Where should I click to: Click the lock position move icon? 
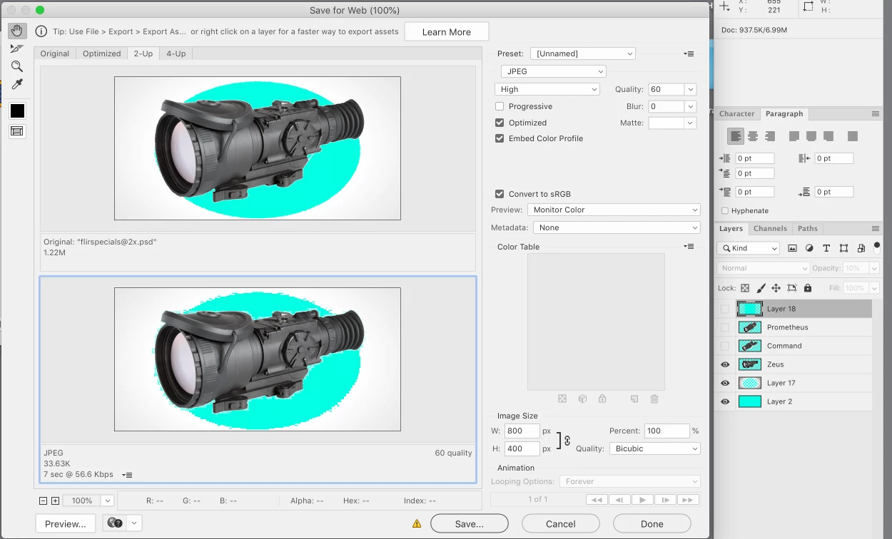click(776, 288)
